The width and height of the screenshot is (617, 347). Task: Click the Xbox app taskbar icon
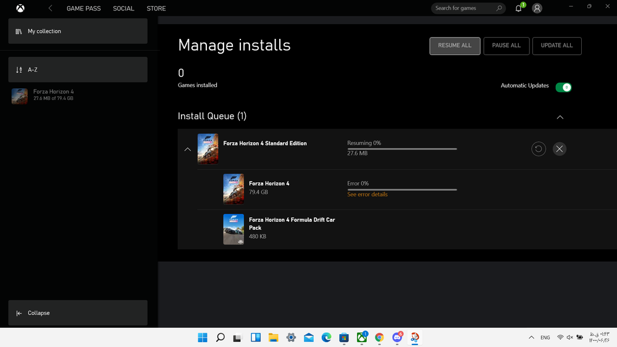(x=362, y=338)
